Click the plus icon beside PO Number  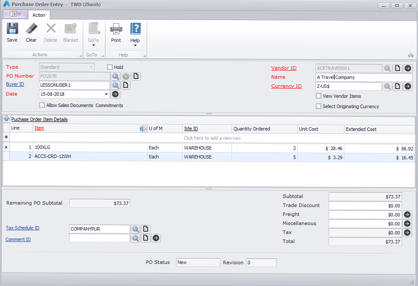126,76
